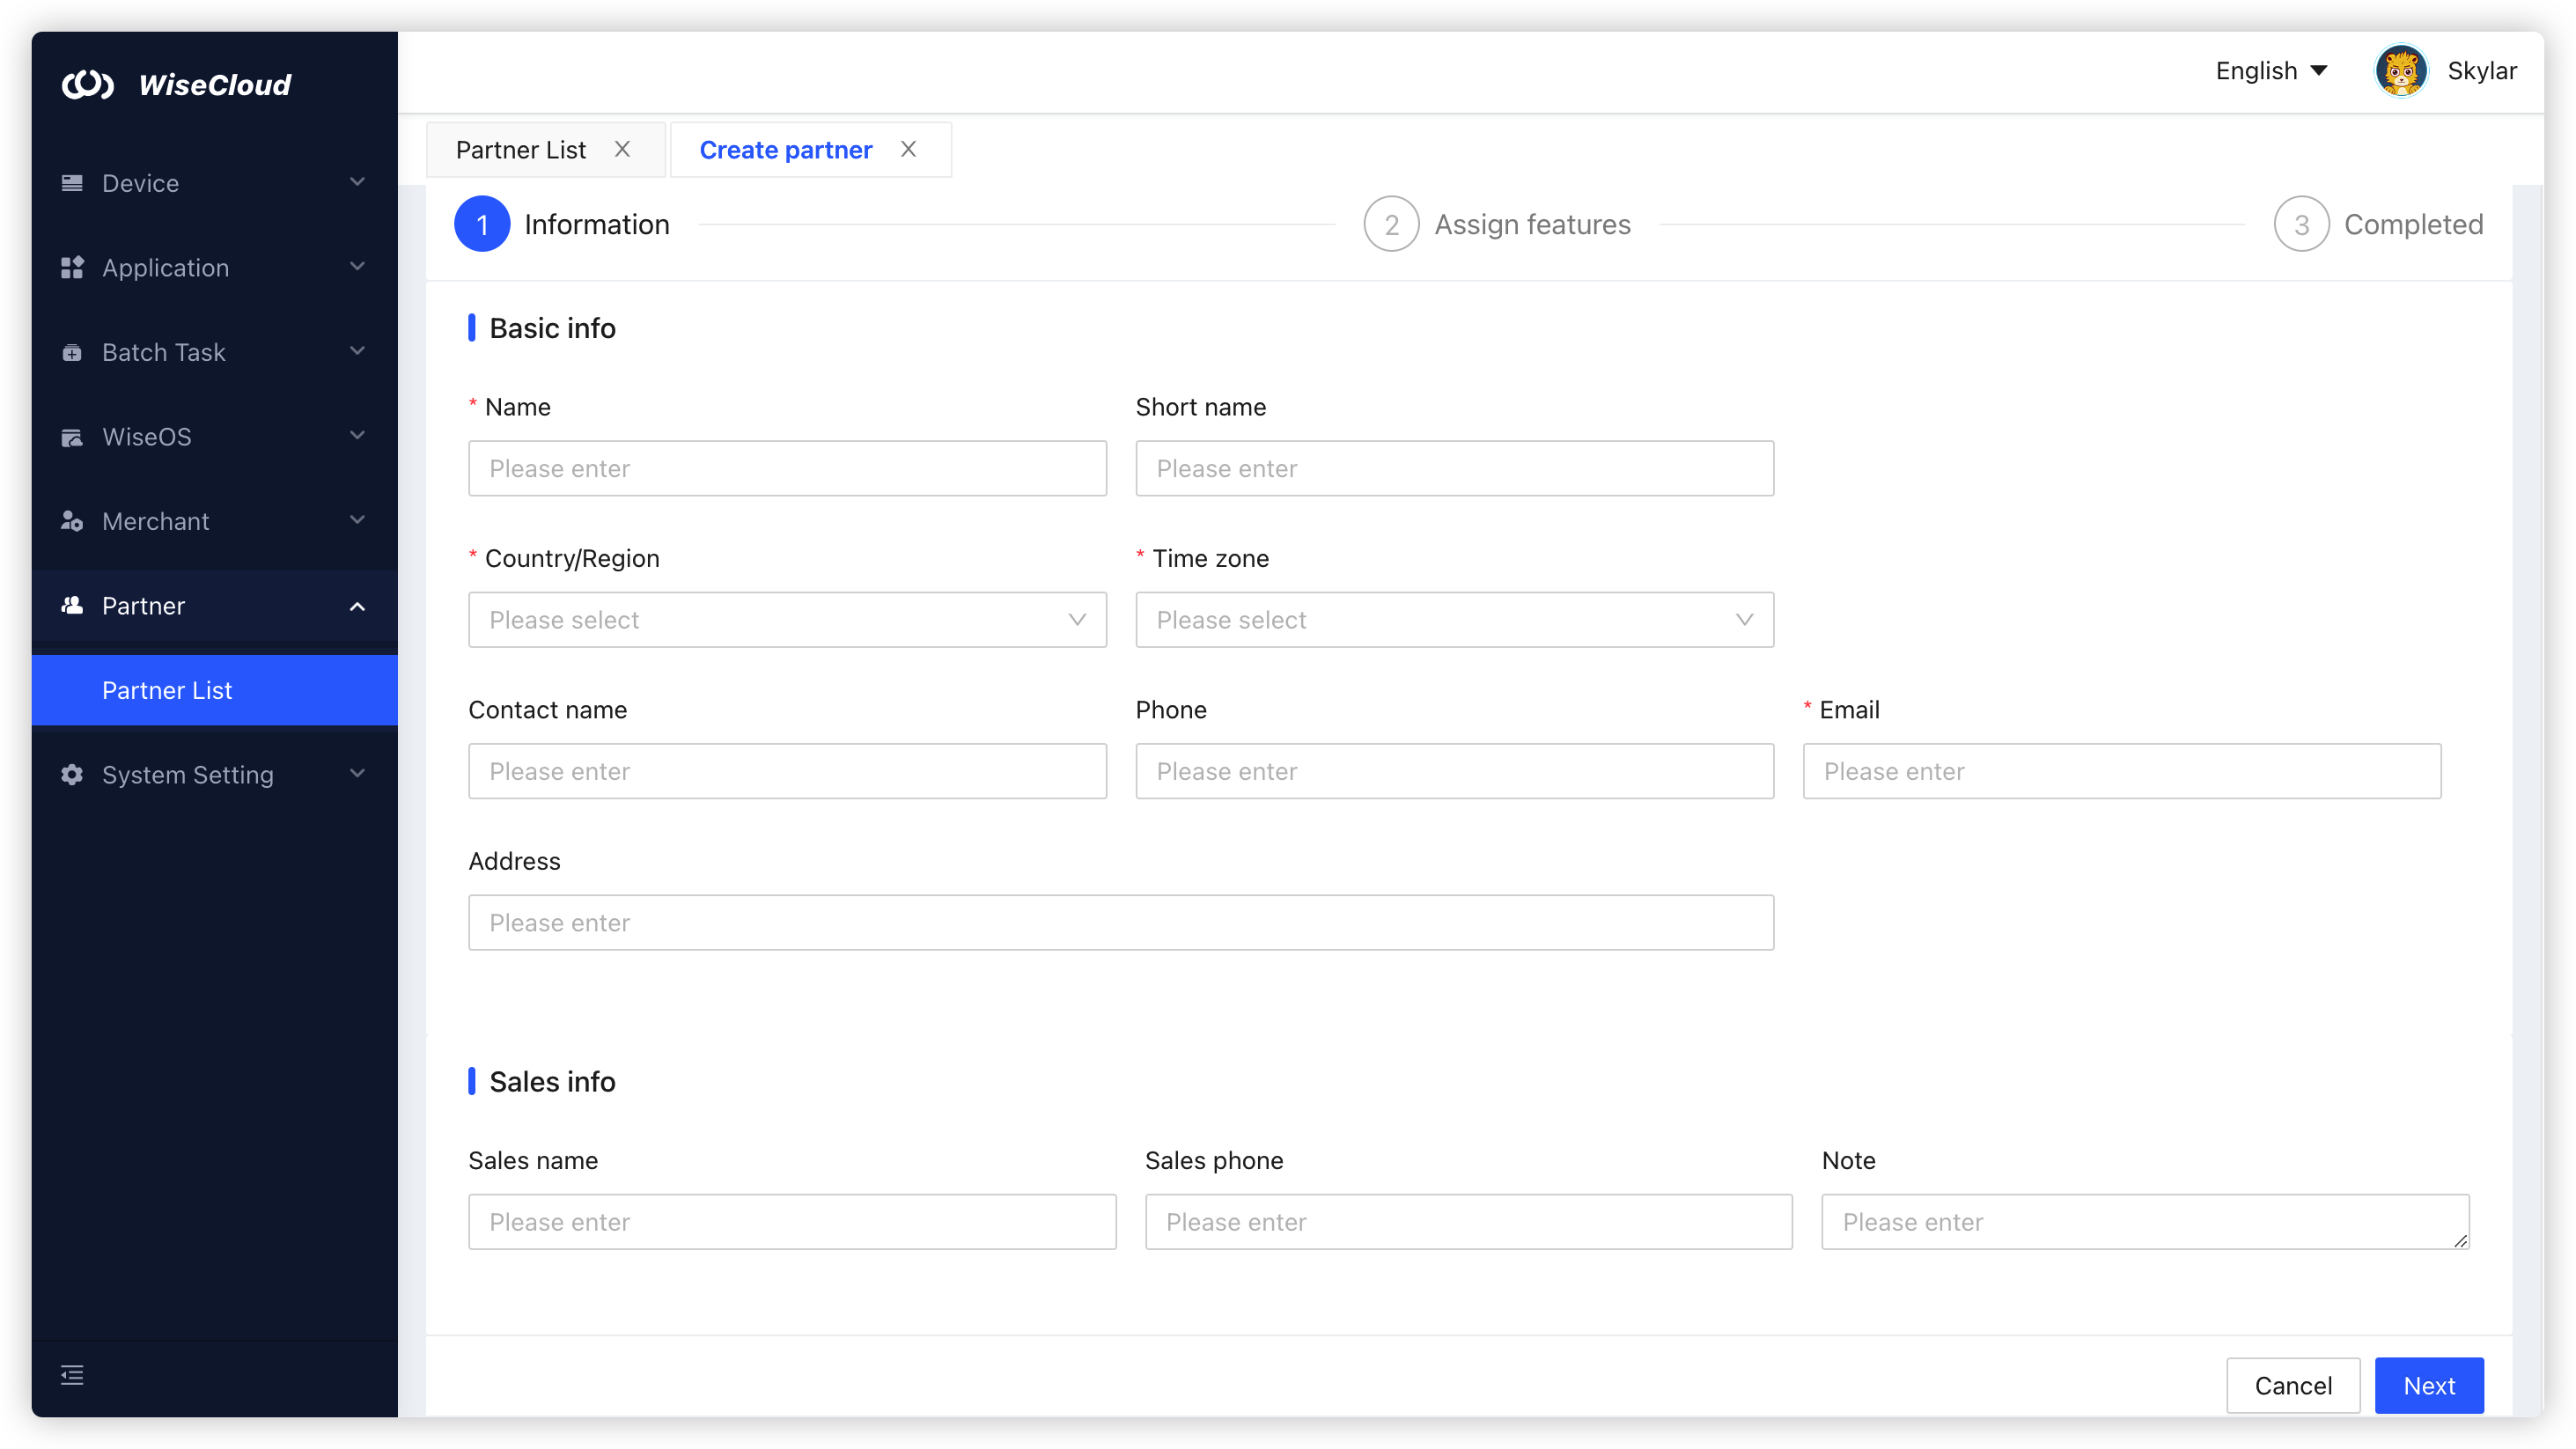Select the WiseOS icon in the sidebar
2576x1449 pixels.
(71, 437)
